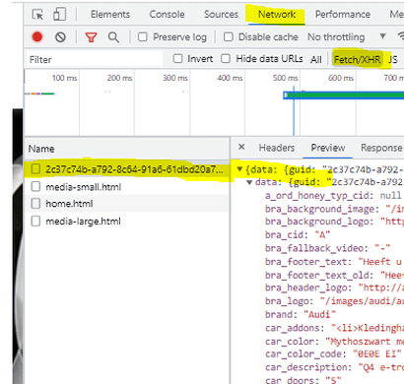Select the home.html request
This screenshot has height=384, width=404.
point(127,204)
